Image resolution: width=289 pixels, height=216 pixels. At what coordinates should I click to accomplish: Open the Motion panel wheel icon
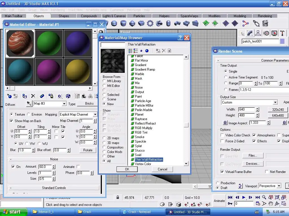pyautogui.click(x=266, y=33)
